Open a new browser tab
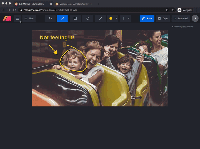The height and width of the screenshot is (149, 200). tap(98, 4)
